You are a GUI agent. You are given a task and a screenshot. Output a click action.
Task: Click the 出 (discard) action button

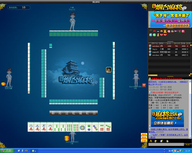point(94,113)
